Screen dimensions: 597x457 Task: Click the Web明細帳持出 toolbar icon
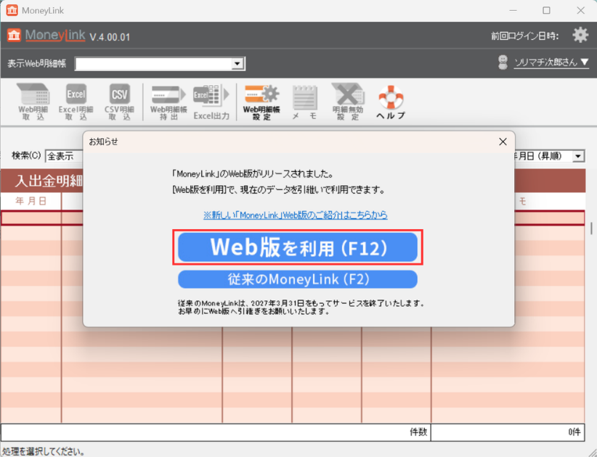[168, 102]
